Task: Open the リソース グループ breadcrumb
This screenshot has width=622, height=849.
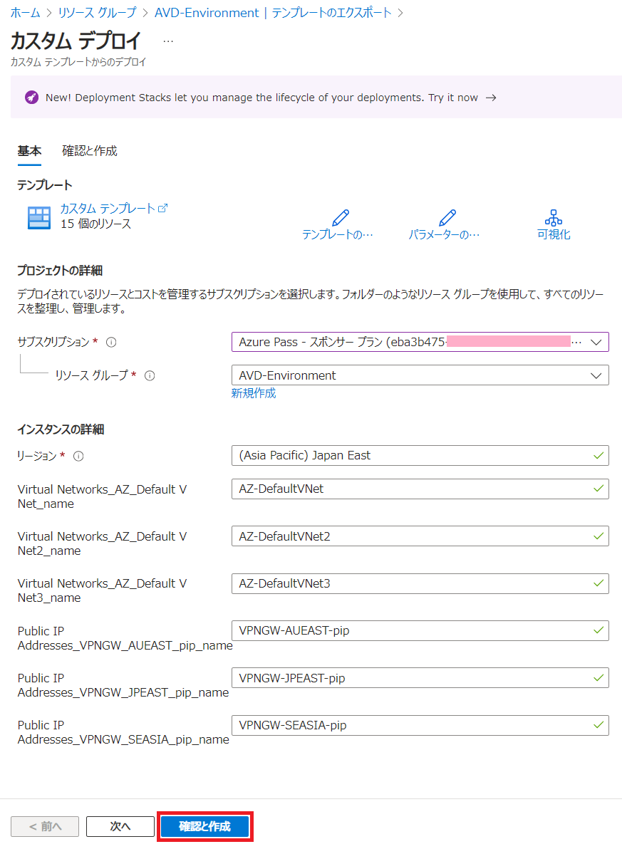Action: click(x=97, y=12)
